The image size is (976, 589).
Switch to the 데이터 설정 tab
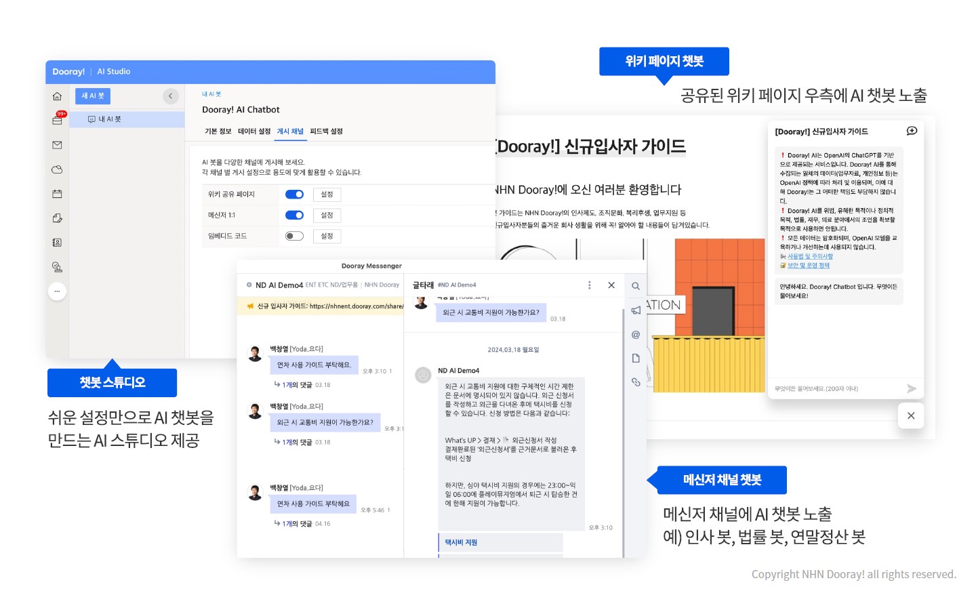(254, 131)
